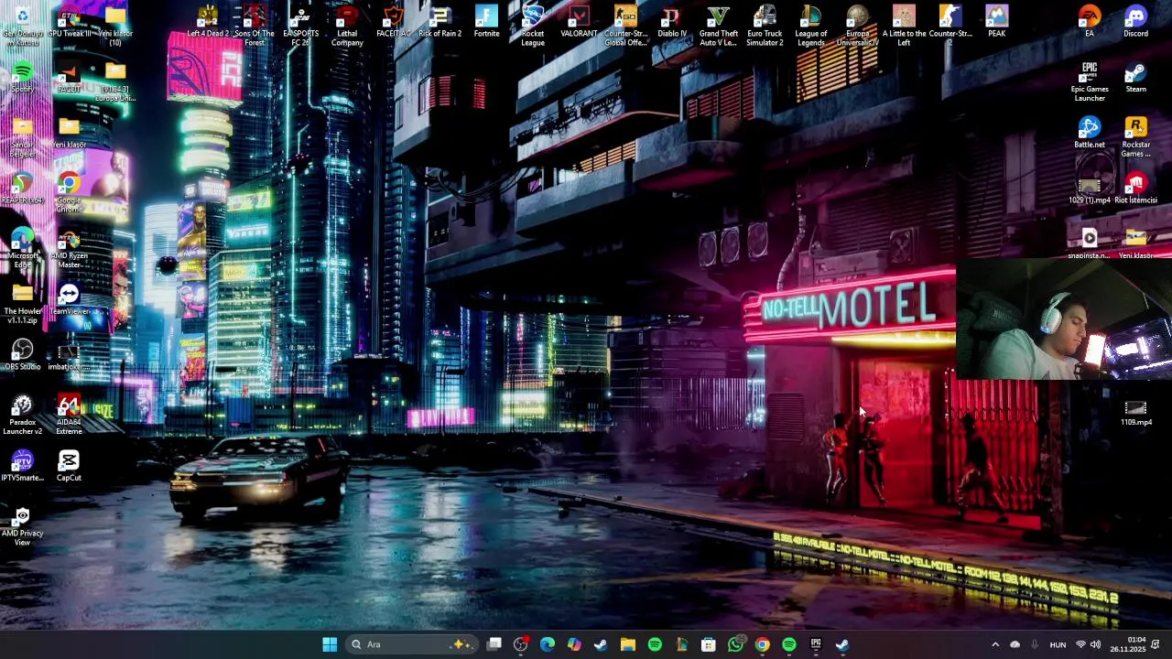Screen dimensions: 1172x659
Task: Open Epic Games from the taskbar
Action: tap(816, 644)
